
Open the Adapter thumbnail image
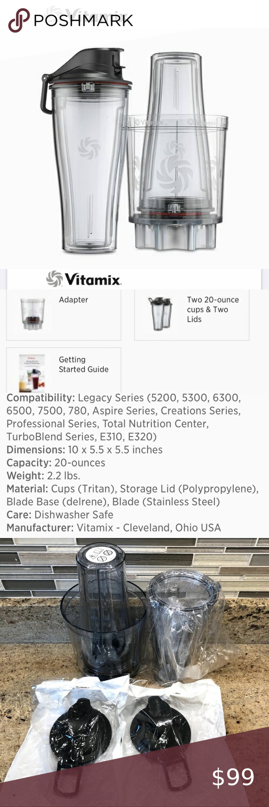click(32, 314)
